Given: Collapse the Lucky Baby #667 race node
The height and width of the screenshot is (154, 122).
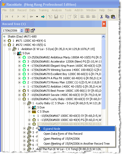Looking at the screenshot, I should tap(19, 99).
